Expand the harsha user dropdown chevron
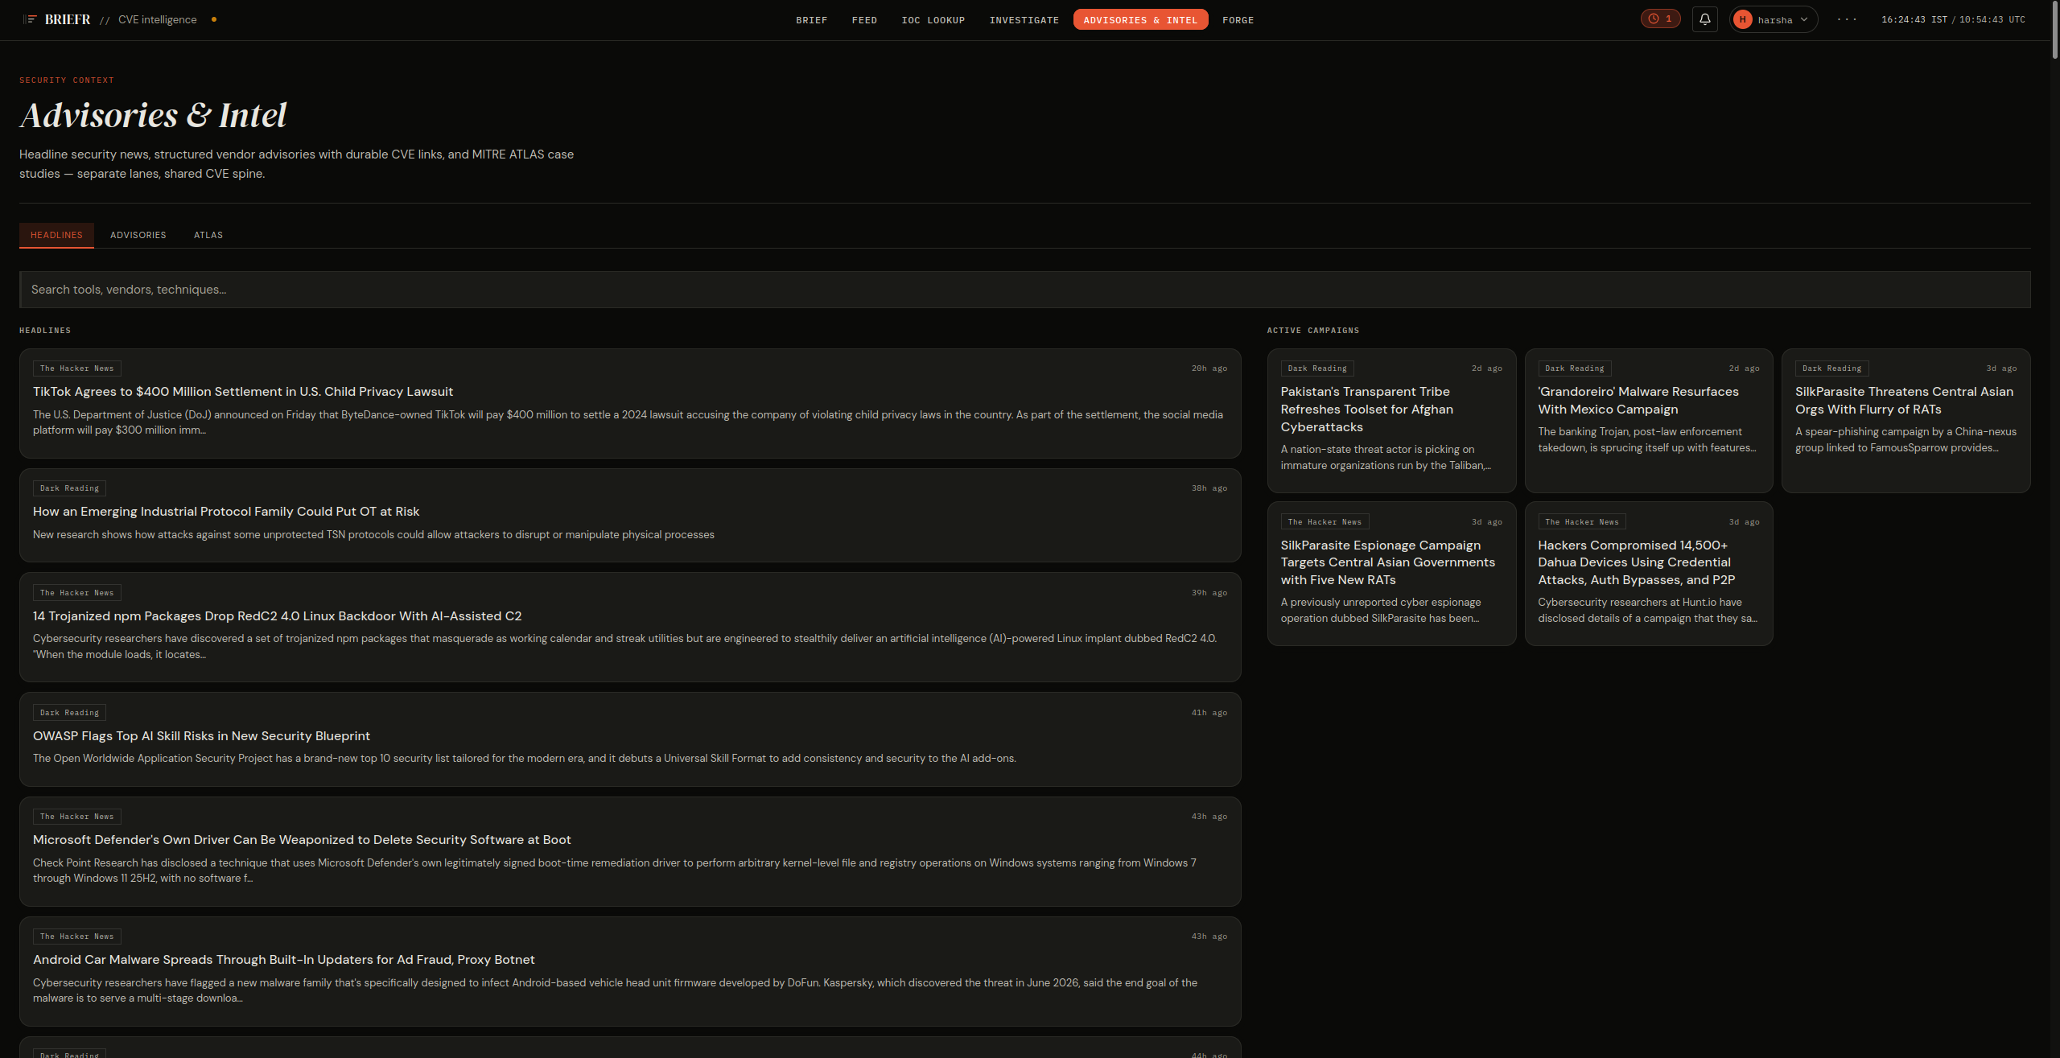The width and height of the screenshot is (2060, 1058). tap(1804, 20)
